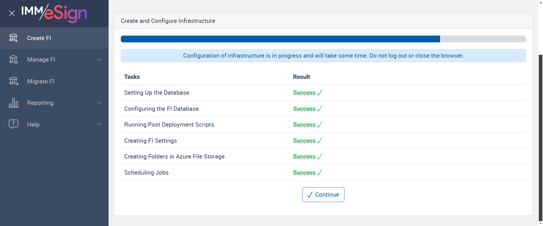The height and width of the screenshot is (226, 543).
Task: Click the checkmark next to Scheduling Jobs
Action: pyautogui.click(x=319, y=173)
